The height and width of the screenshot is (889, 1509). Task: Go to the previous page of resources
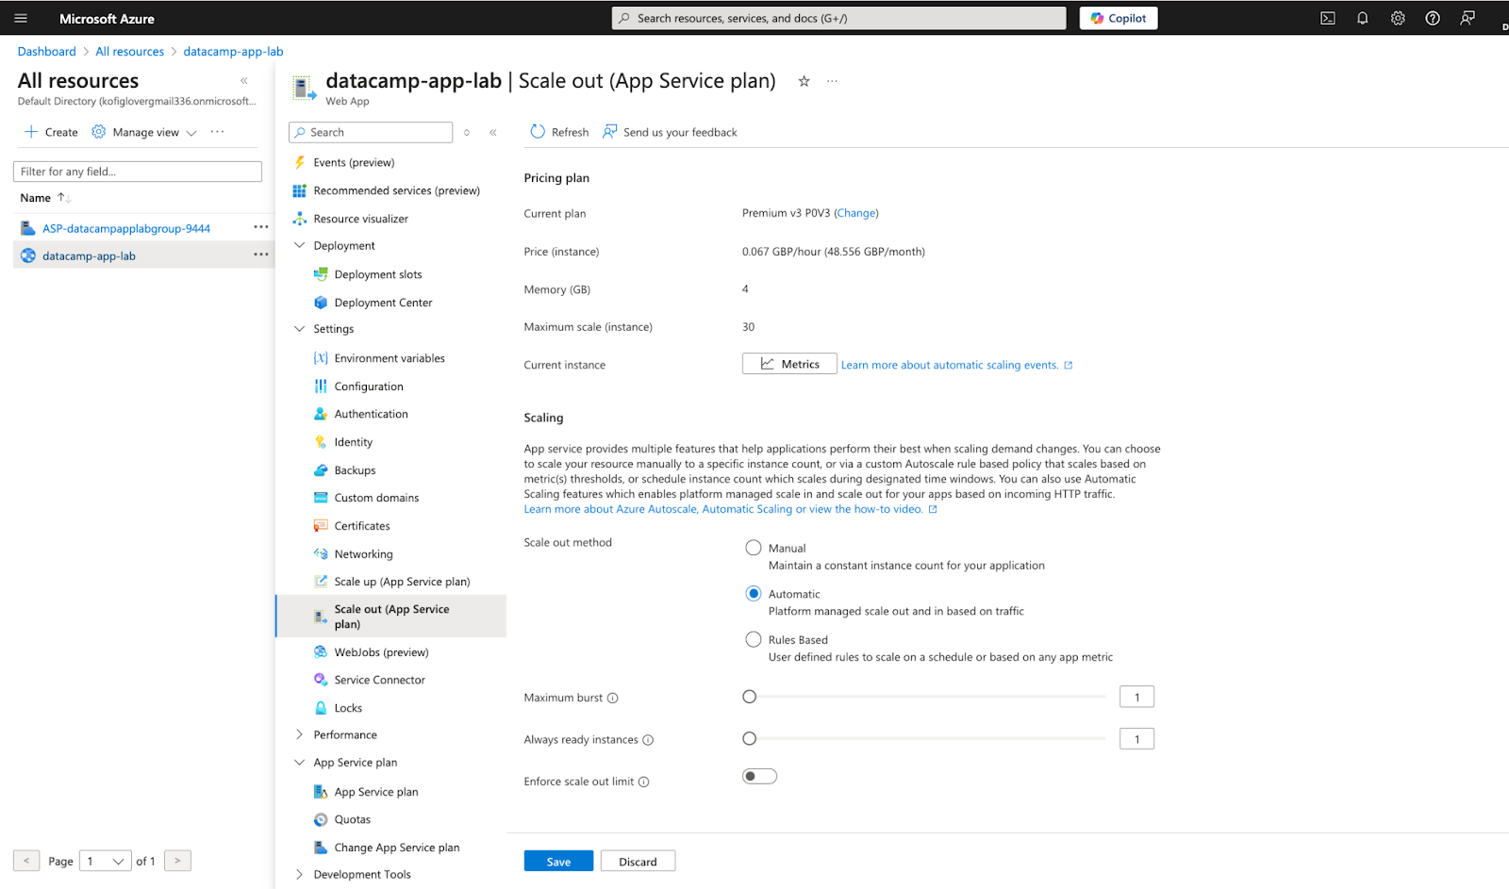tap(26, 861)
